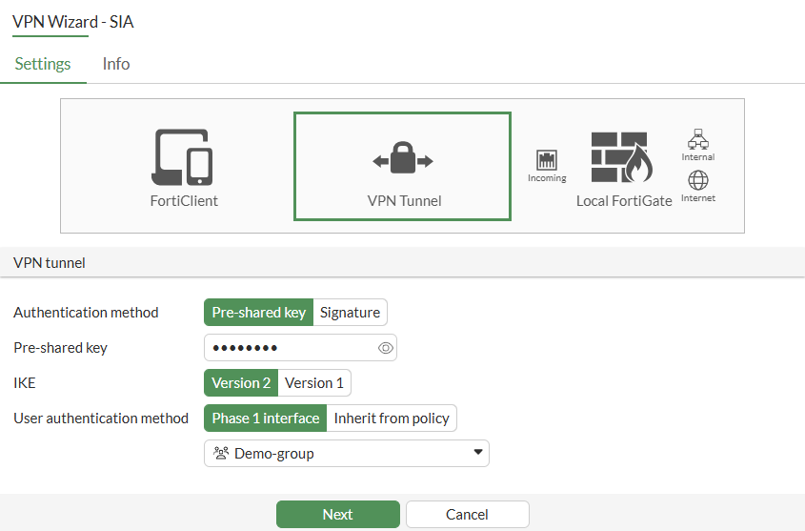Select IKE Version 1
The image size is (805, 531).
pos(314,383)
